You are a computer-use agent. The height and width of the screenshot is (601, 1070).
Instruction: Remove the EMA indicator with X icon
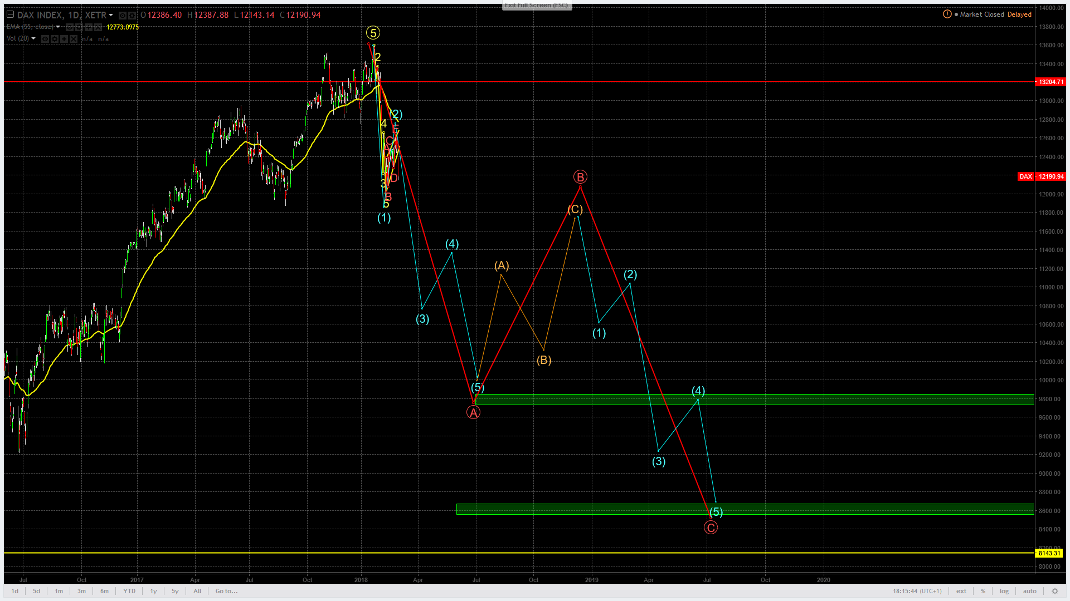98,27
